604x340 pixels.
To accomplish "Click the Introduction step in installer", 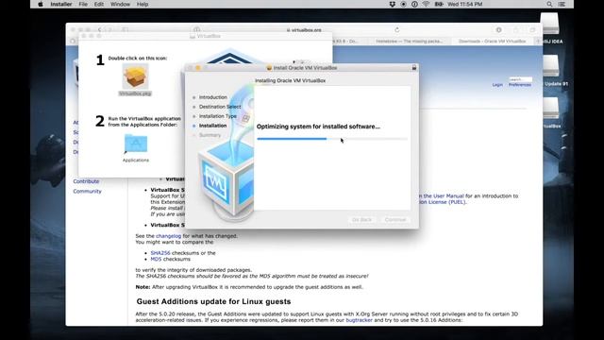I will (212, 97).
